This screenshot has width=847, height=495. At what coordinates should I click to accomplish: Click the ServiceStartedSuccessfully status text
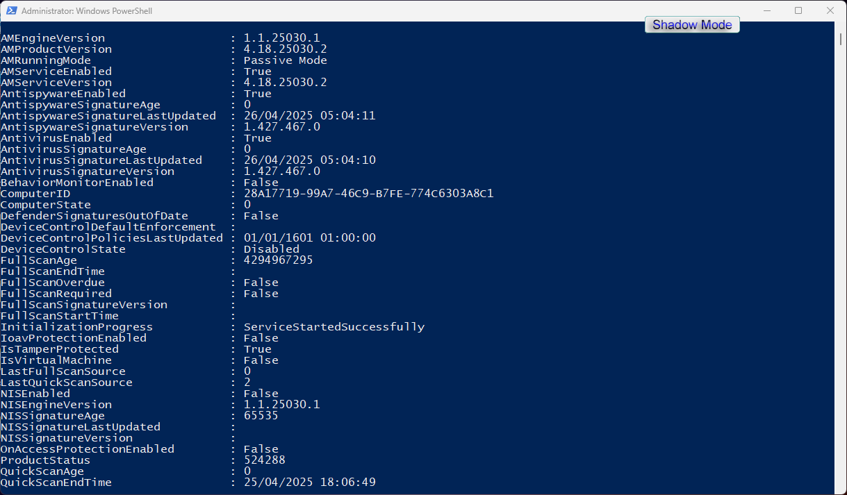point(334,327)
